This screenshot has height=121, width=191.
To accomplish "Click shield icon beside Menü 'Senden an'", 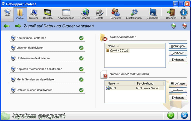I will (13, 79).
